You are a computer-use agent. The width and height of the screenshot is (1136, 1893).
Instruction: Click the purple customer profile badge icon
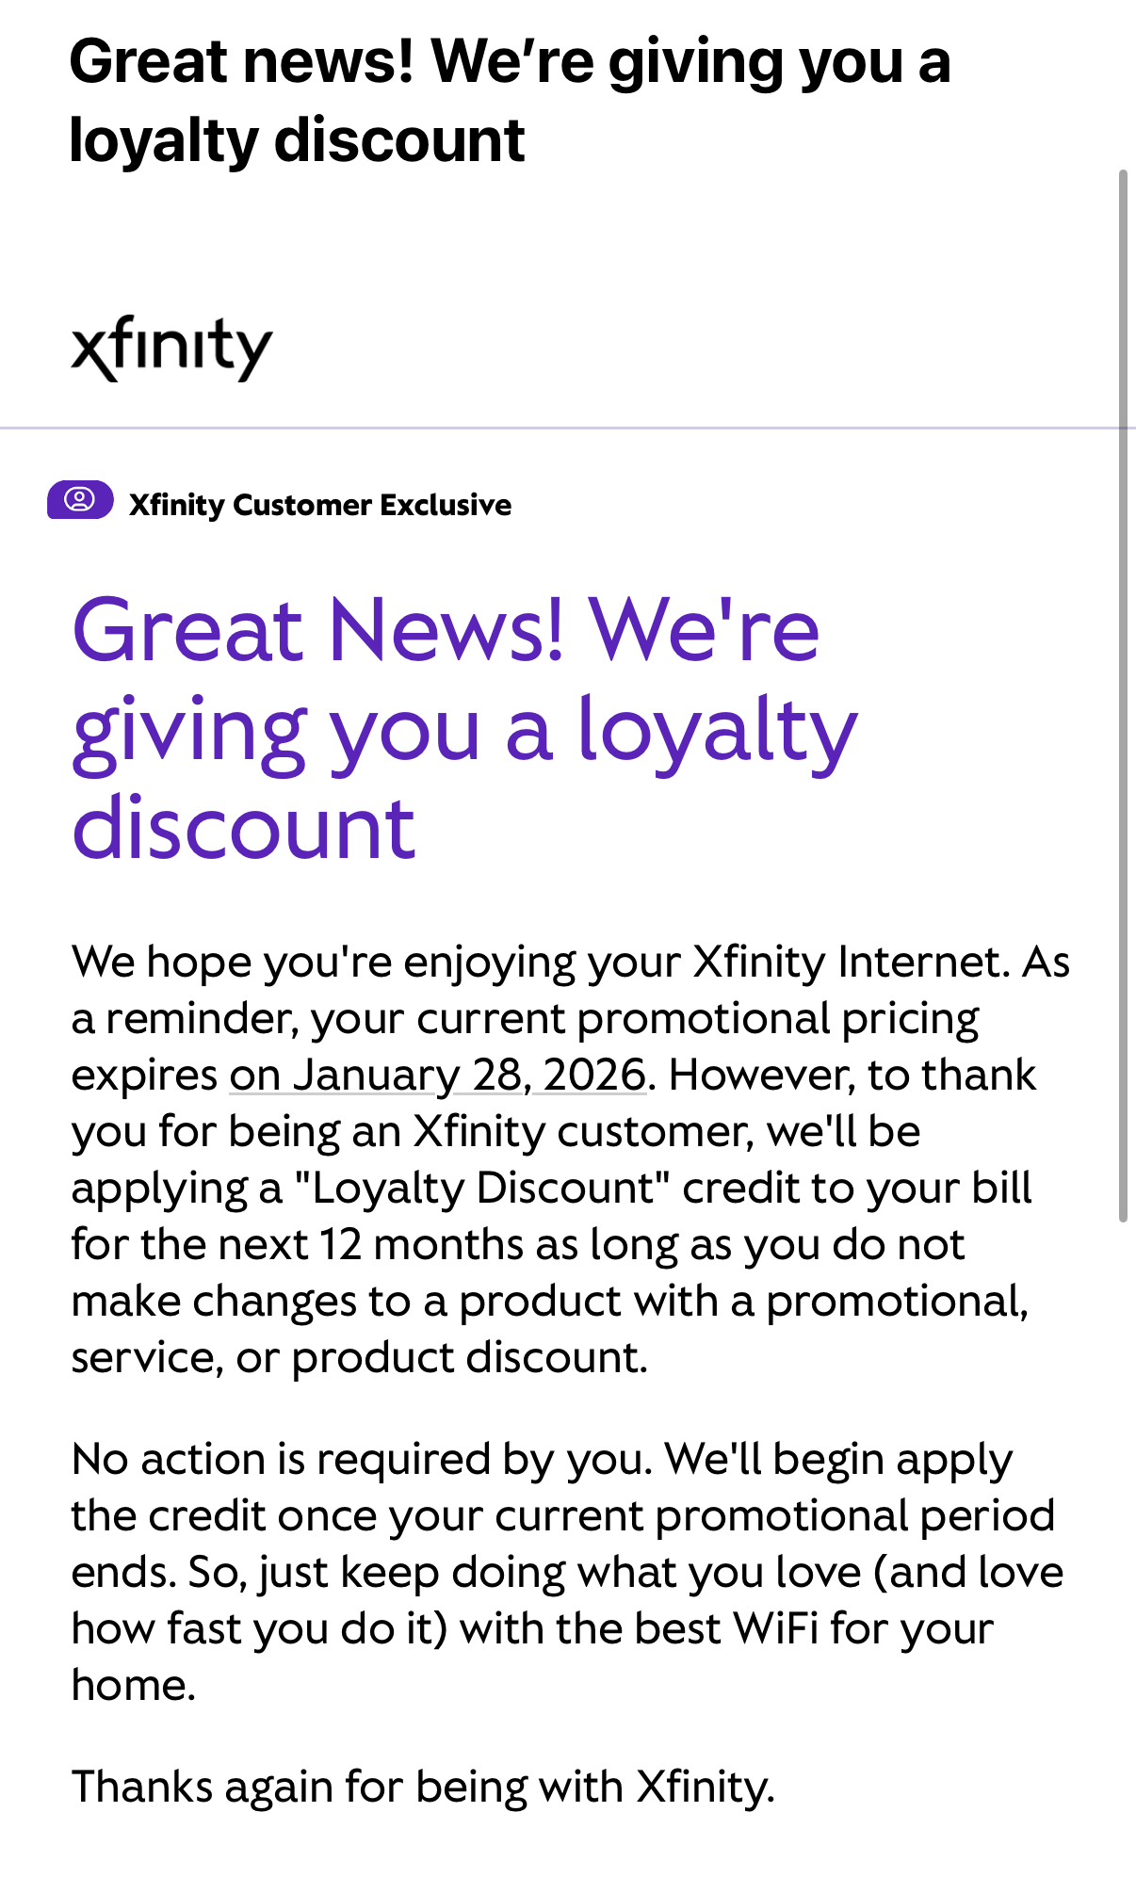tap(80, 500)
